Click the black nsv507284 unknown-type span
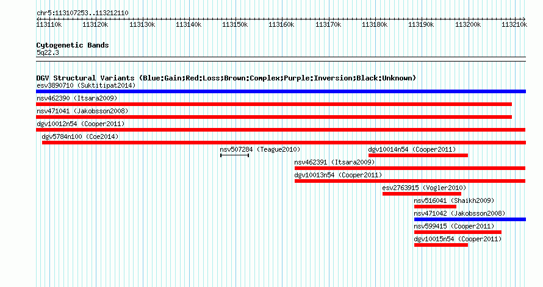Image resolution: width=543 pixels, height=287 pixels. (x=234, y=155)
